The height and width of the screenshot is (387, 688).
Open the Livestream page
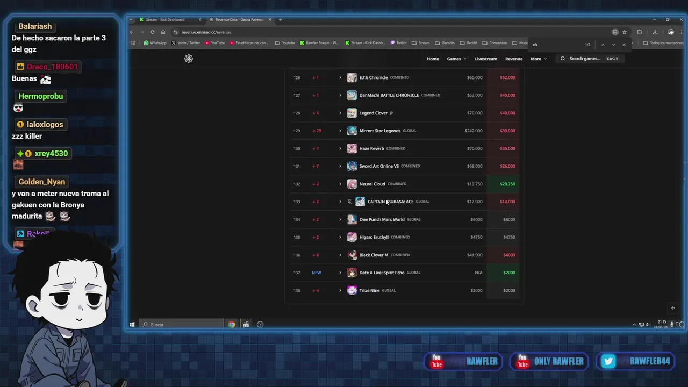coord(486,59)
